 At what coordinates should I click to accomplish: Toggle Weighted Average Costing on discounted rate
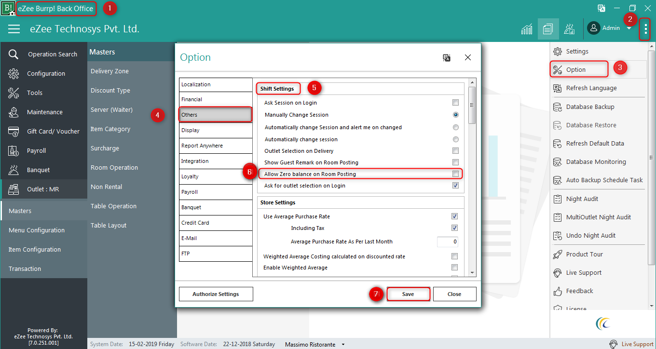(x=454, y=256)
